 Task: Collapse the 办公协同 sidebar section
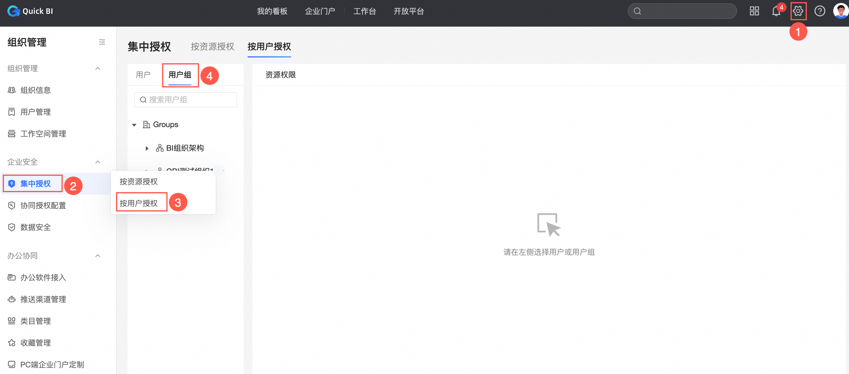coord(98,256)
